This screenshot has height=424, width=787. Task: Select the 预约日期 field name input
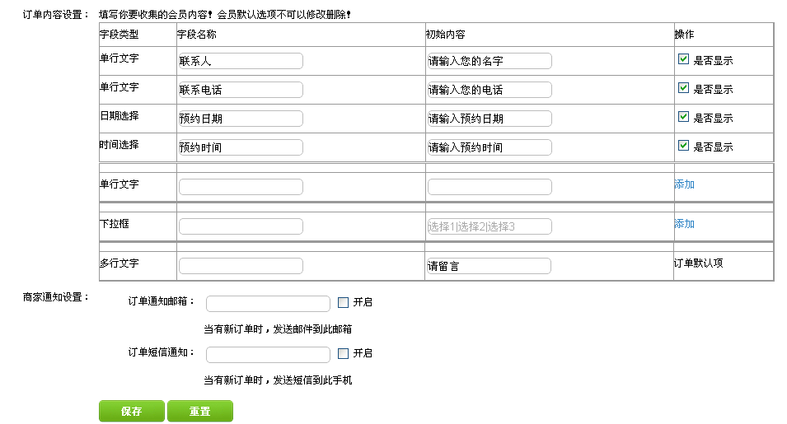[x=241, y=119]
